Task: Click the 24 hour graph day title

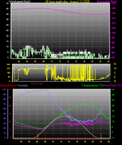Action: coord(67,1)
